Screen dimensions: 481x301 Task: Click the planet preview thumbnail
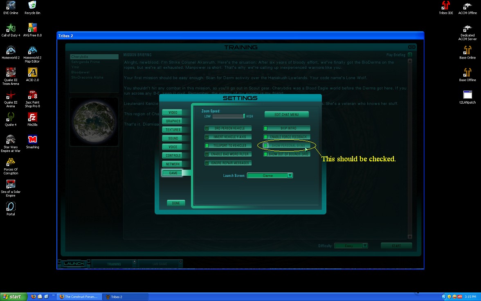[x=94, y=122]
